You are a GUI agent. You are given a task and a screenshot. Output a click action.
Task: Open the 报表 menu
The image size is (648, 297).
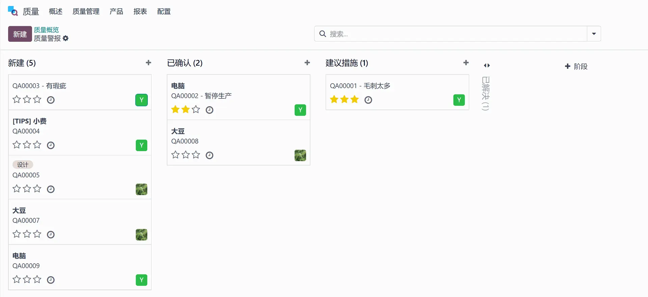(x=140, y=11)
